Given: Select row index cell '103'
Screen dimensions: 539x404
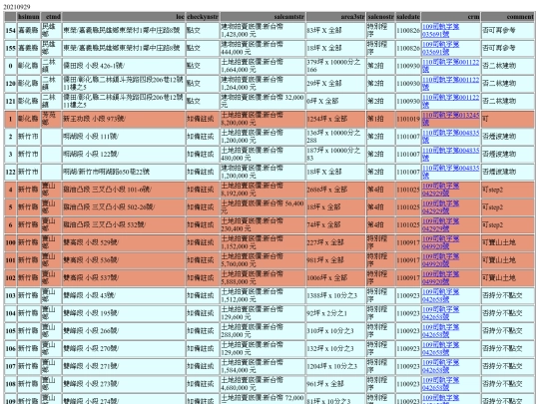Looking at the screenshot, I should coord(10,296).
